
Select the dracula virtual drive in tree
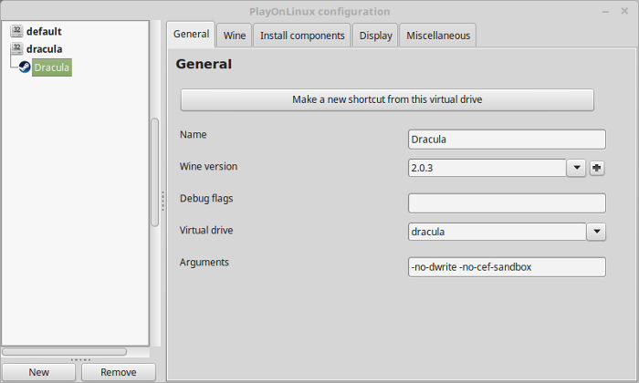coord(44,49)
